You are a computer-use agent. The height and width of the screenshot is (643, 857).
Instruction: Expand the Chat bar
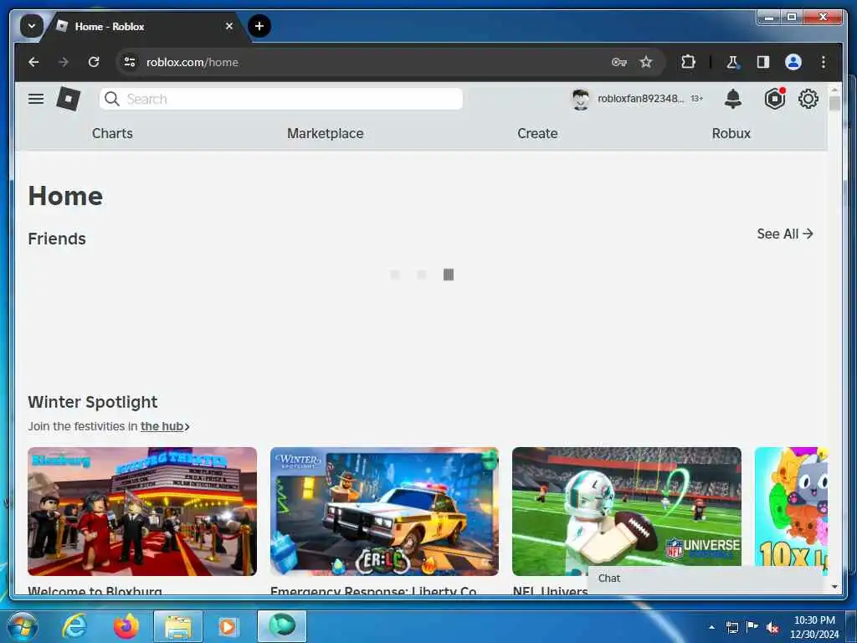[705, 579]
